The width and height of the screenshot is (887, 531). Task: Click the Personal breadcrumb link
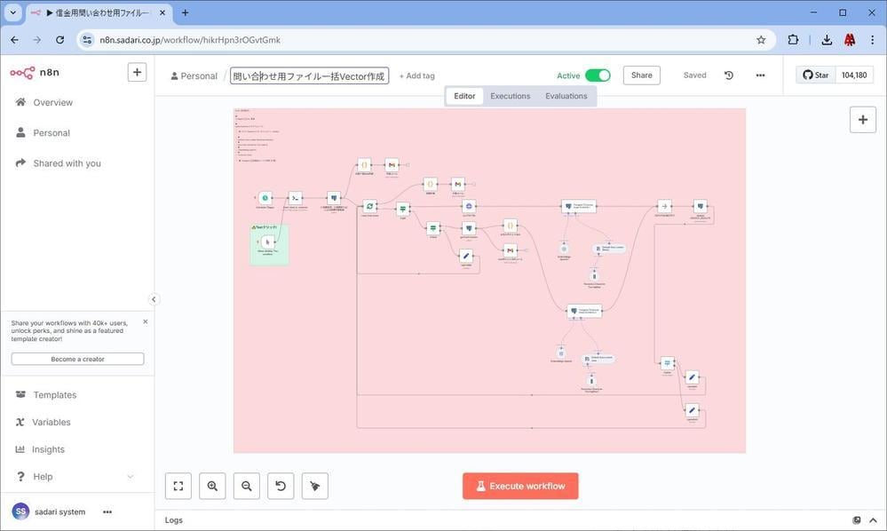tap(194, 75)
